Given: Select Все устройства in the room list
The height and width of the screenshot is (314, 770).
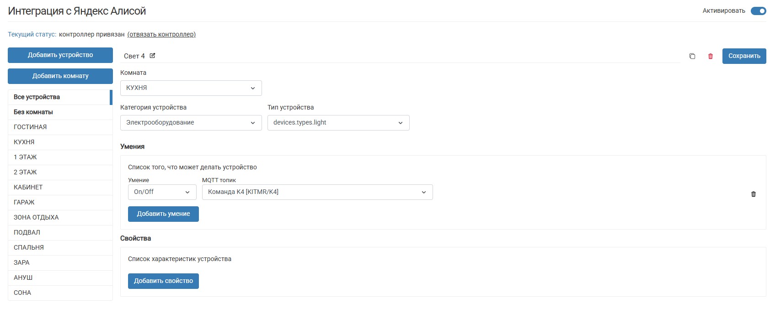Looking at the screenshot, I should tap(60, 97).
